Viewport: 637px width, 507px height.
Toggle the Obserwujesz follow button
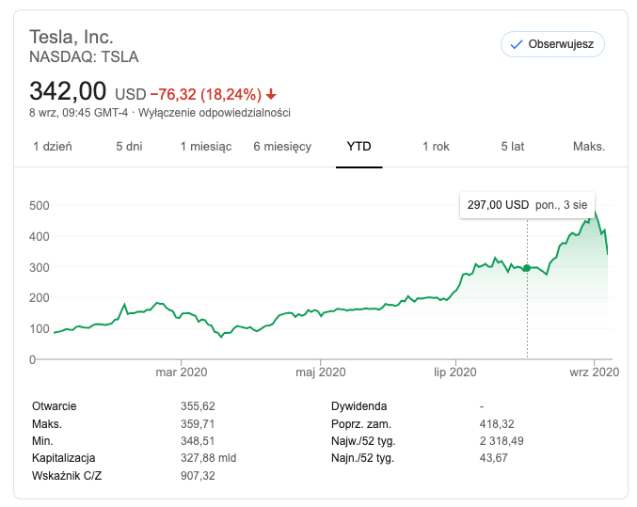point(552,44)
